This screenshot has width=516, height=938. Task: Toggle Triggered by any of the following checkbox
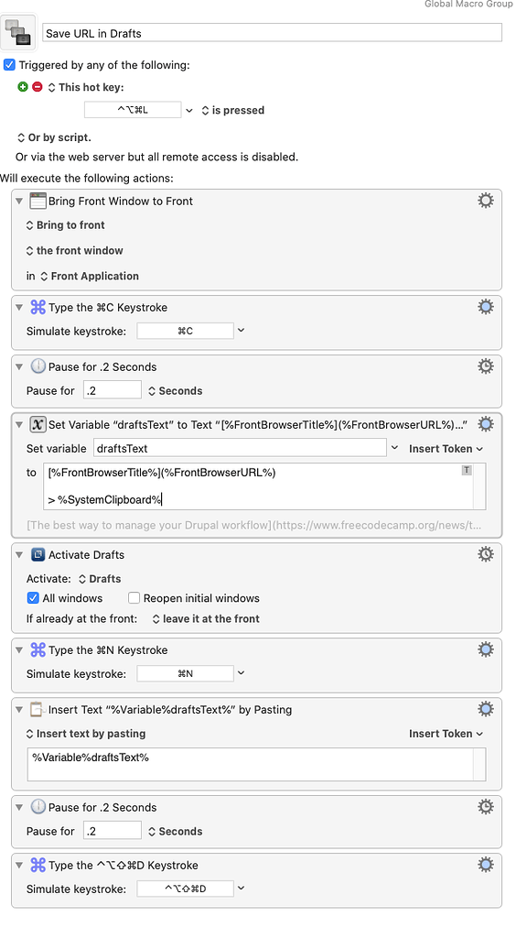pos(9,65)
